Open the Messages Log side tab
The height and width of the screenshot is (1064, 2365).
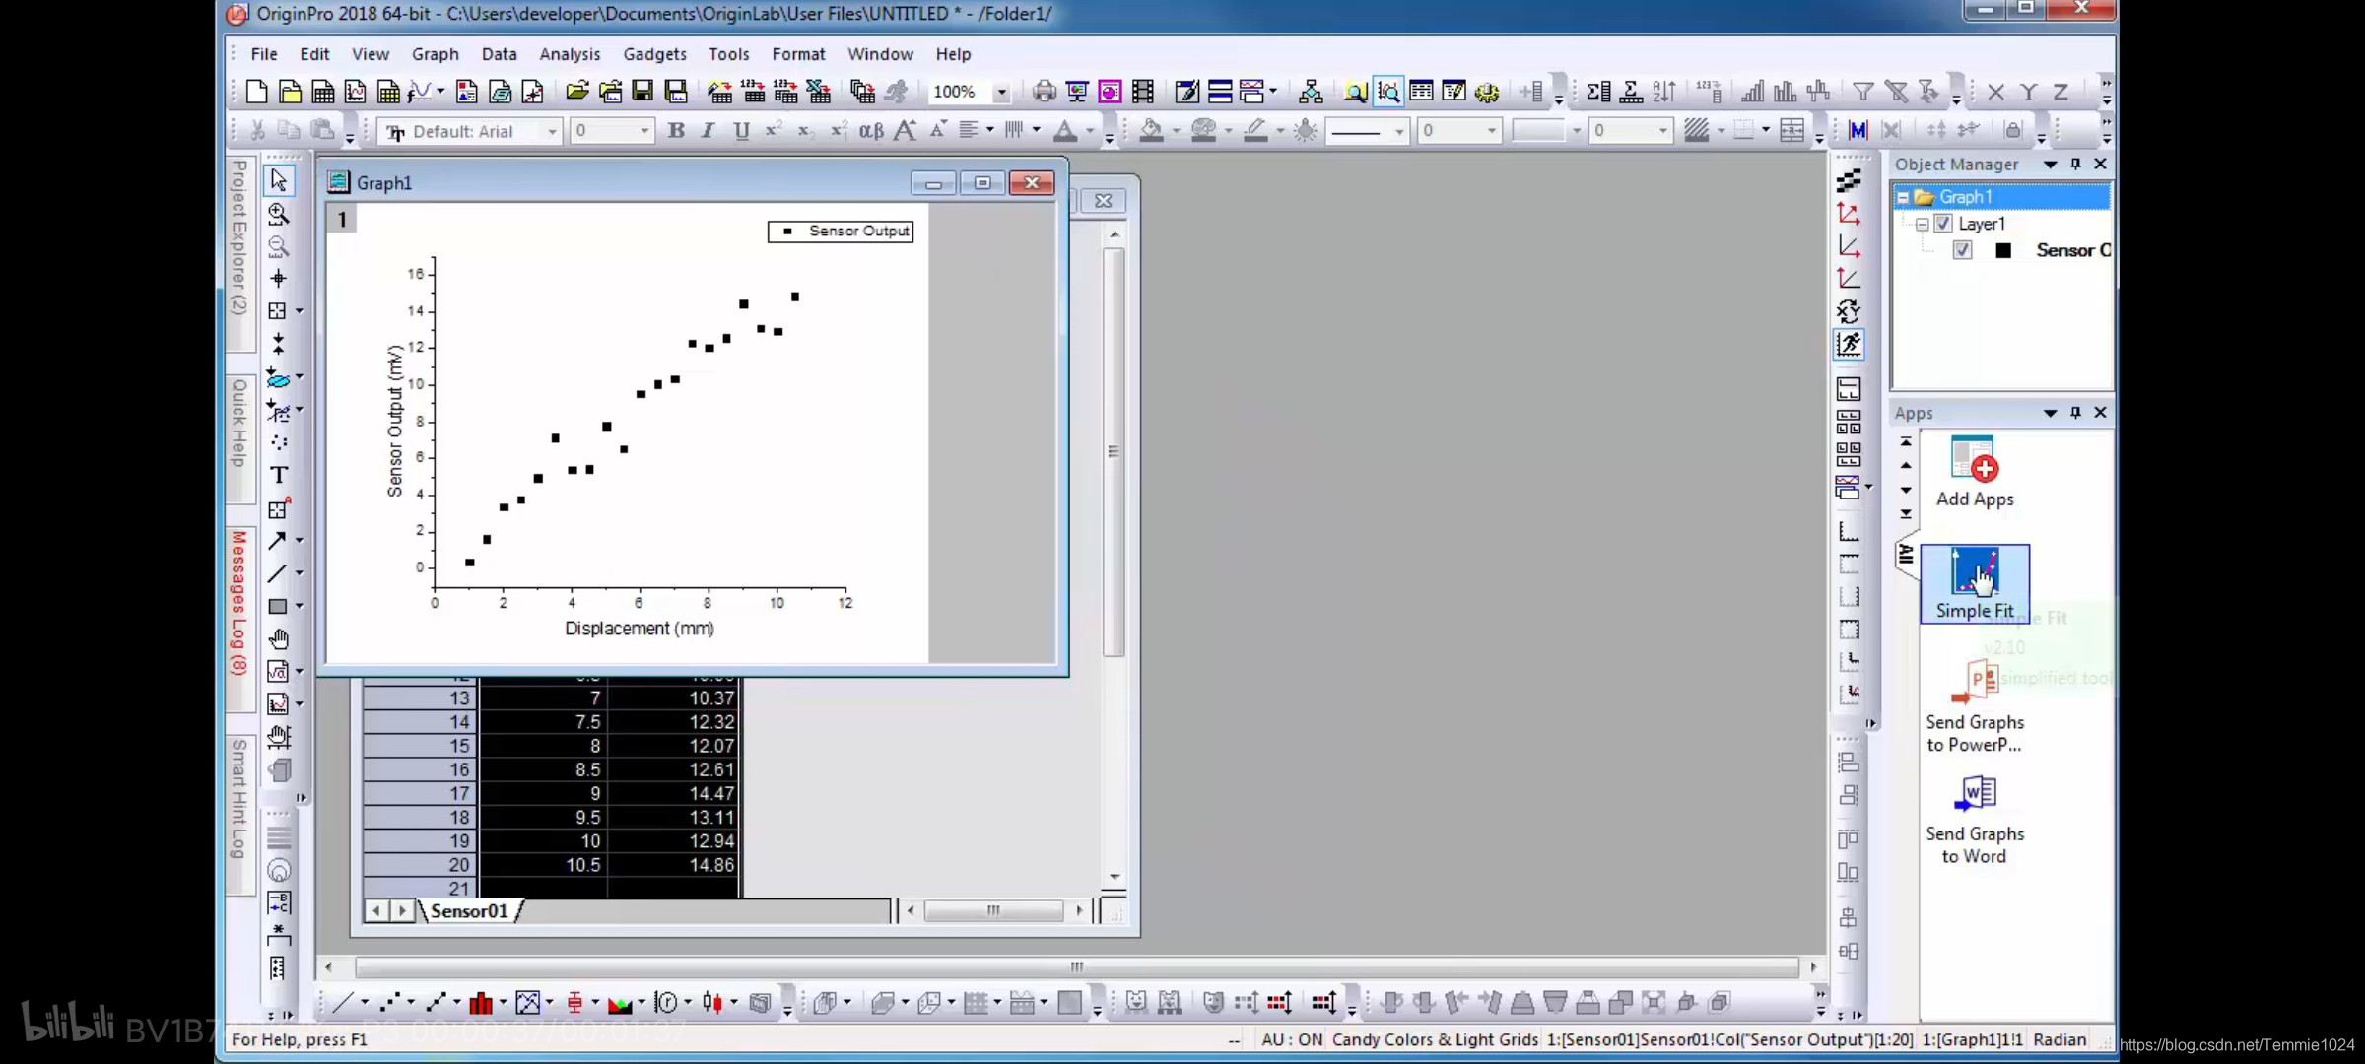tap(238, 603)
